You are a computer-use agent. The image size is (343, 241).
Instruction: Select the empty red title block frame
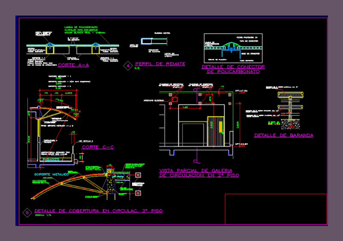[x=276, y=209]
